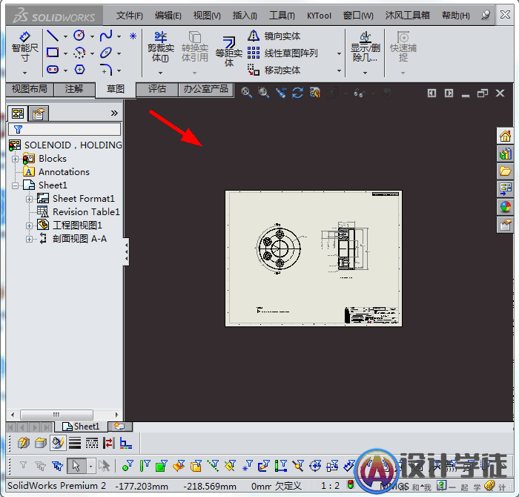519x497 pixels.
Task: Click Move Entities (移动实体)
Action: pyautogui.click(x=274, y=70)
